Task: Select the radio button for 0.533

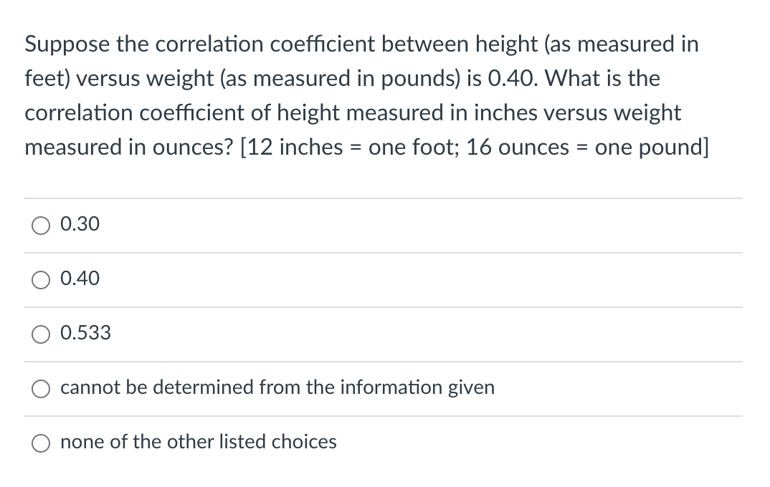Action: 41,334
